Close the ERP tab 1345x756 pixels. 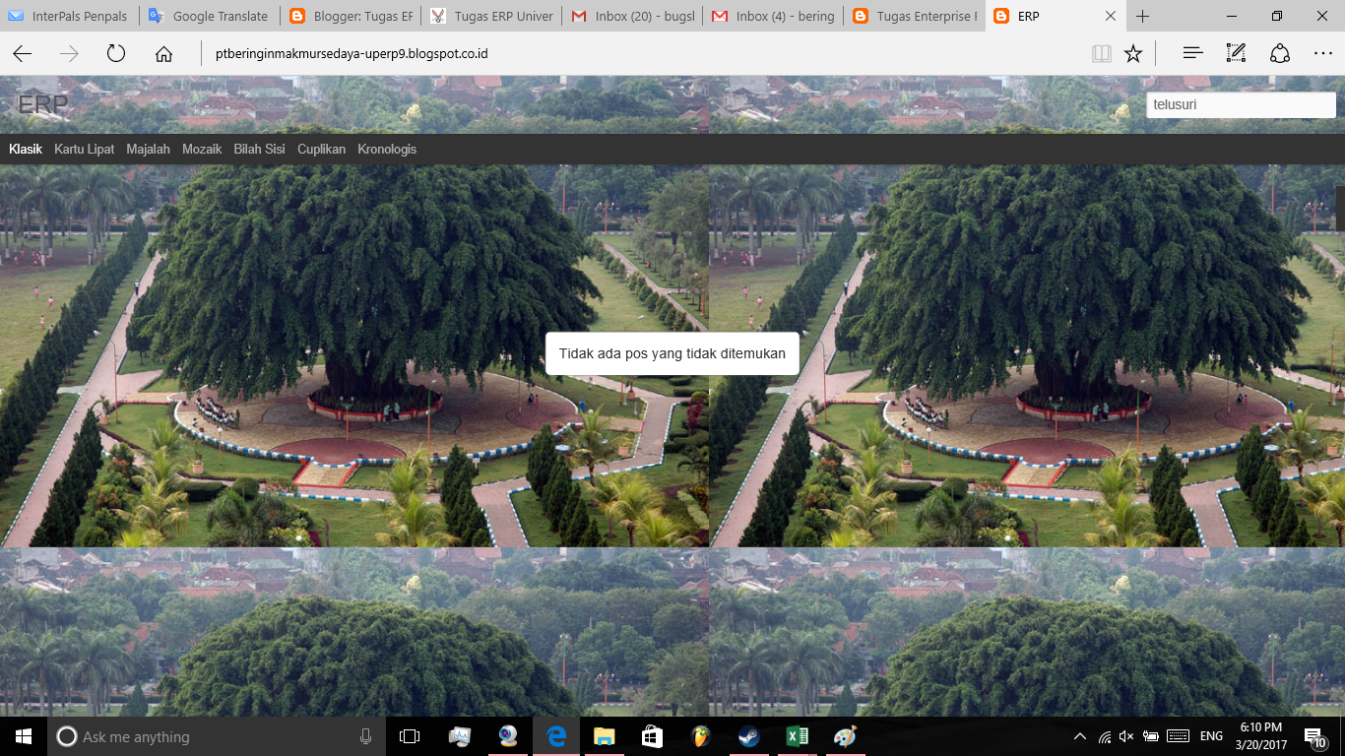tap(1111, 16)
